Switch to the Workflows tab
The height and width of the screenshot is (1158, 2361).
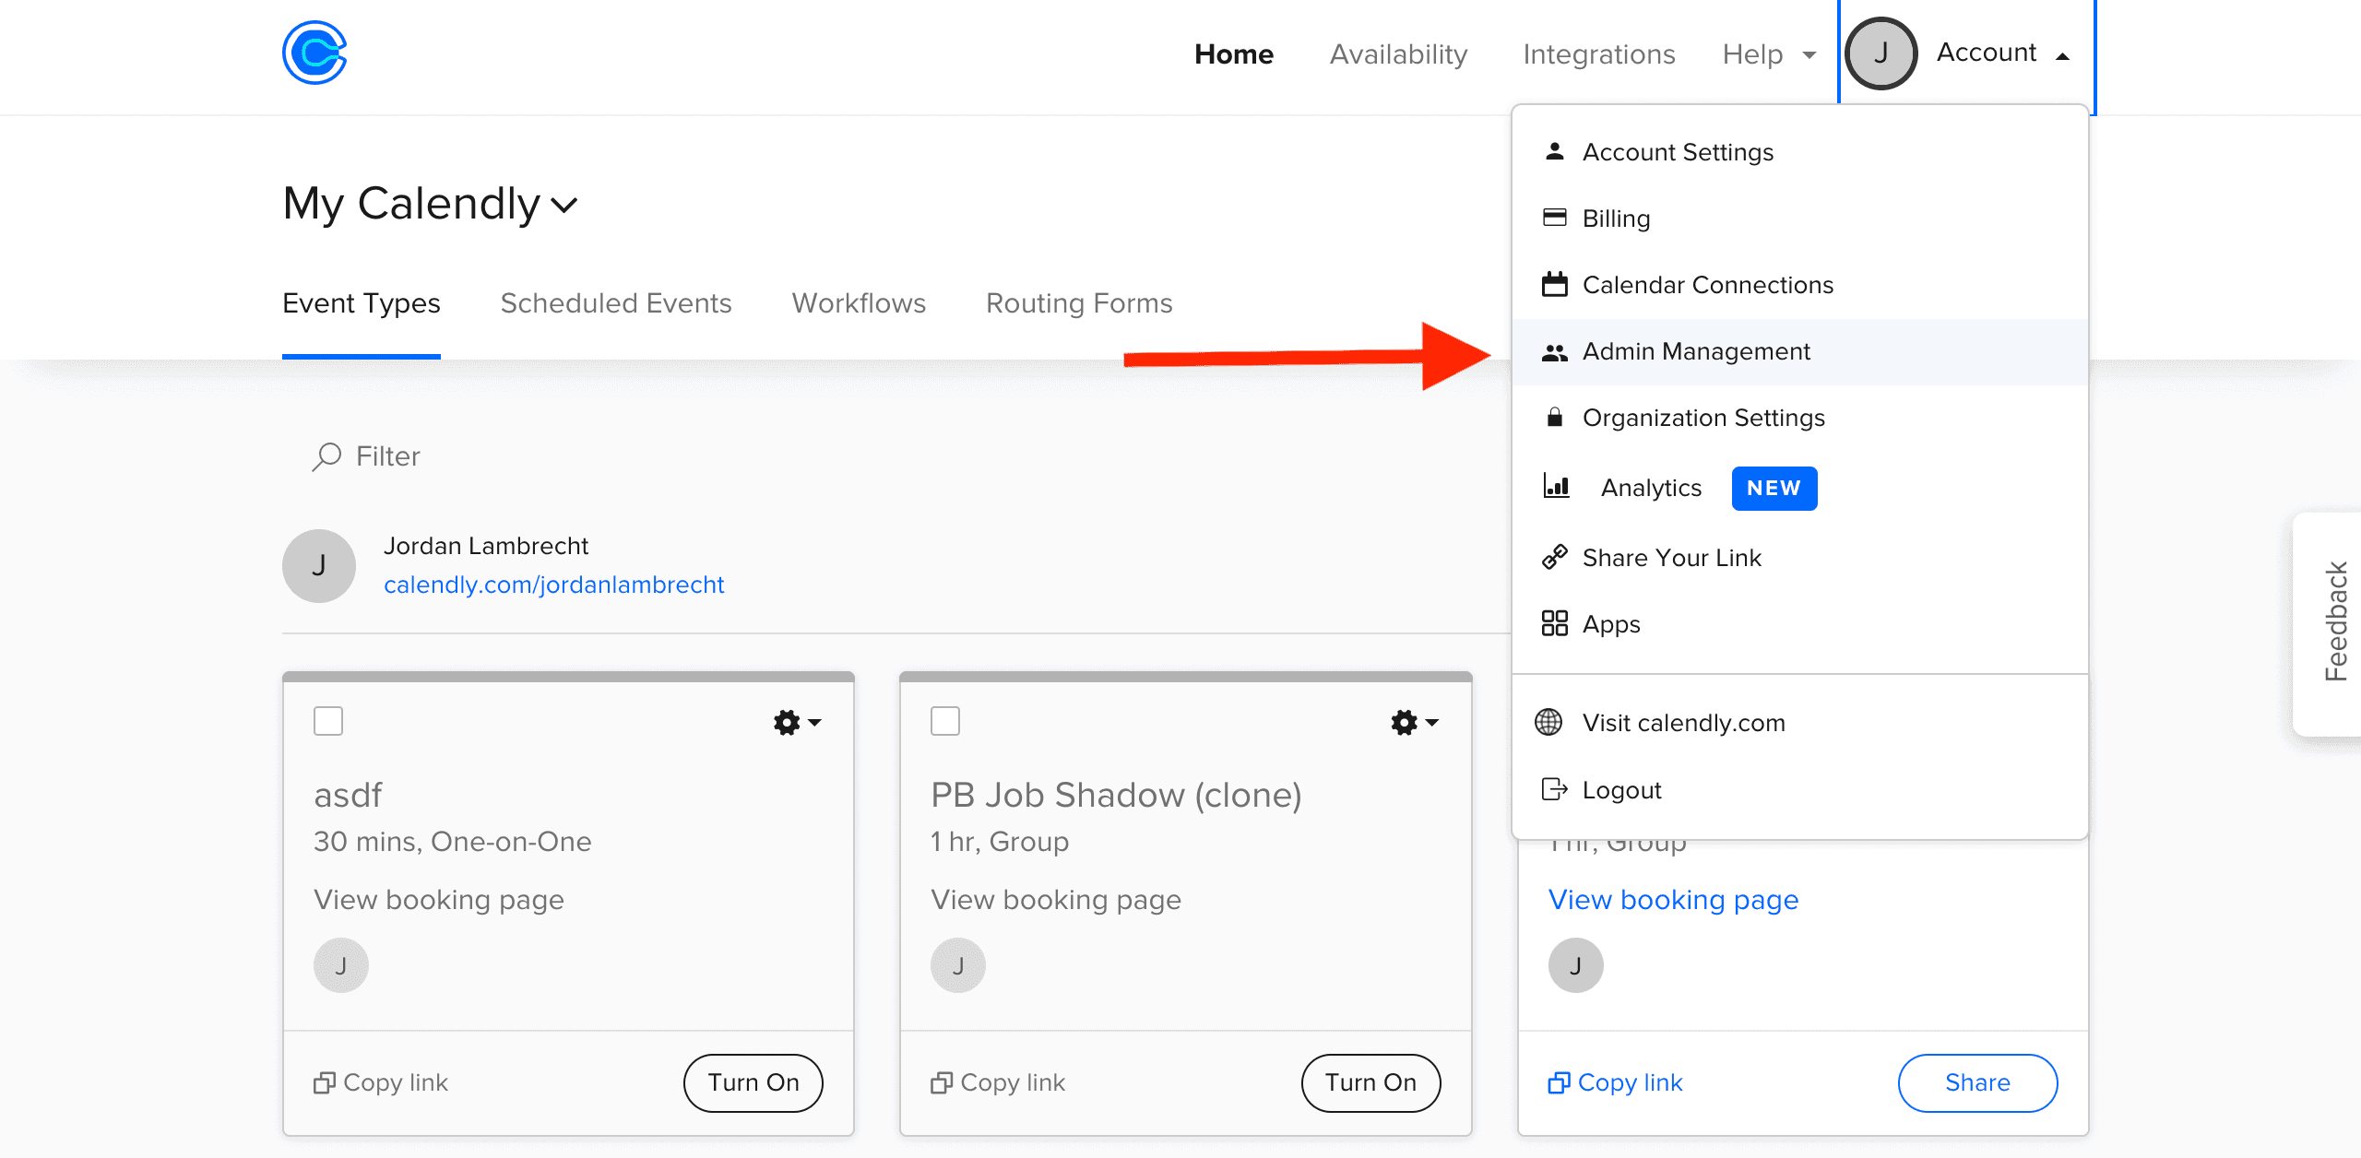point(859,303)
